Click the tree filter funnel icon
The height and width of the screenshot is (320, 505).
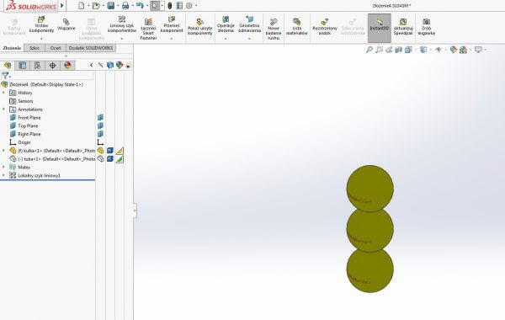coord(5,76)
